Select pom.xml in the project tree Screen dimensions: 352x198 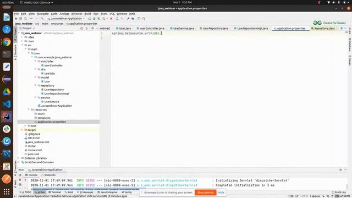click(x=33, y=154)
